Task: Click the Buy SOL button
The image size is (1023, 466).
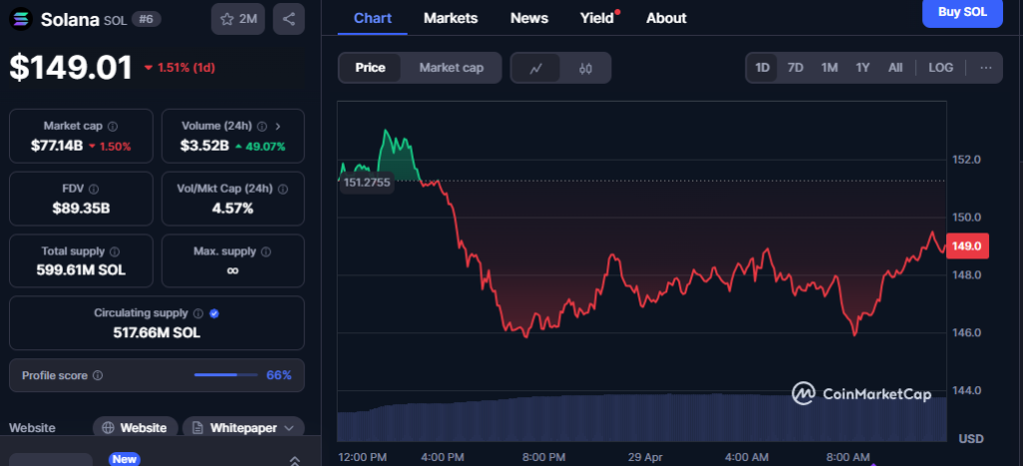Action: coord(962,12)
